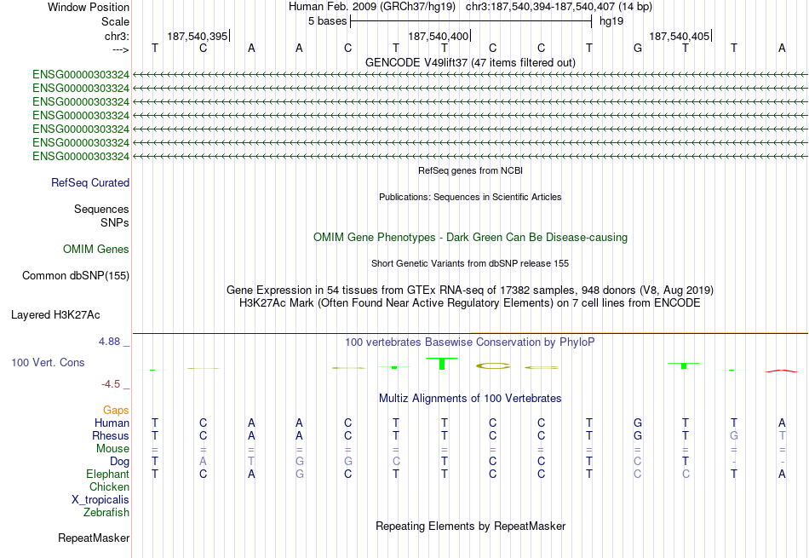Click the SNPs subtrack label
The image size is (809, 558).
coord(115,222)
